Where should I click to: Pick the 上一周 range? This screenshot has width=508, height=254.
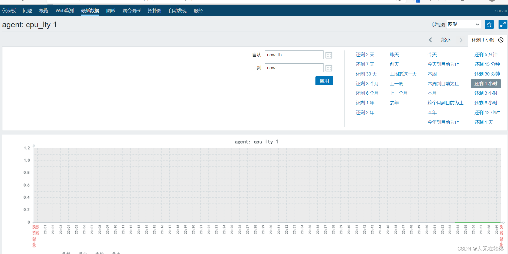tap(396, 84)
